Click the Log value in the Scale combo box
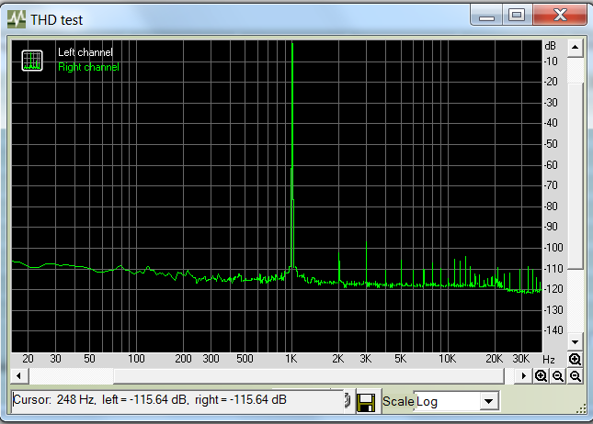 click(447, 402)
